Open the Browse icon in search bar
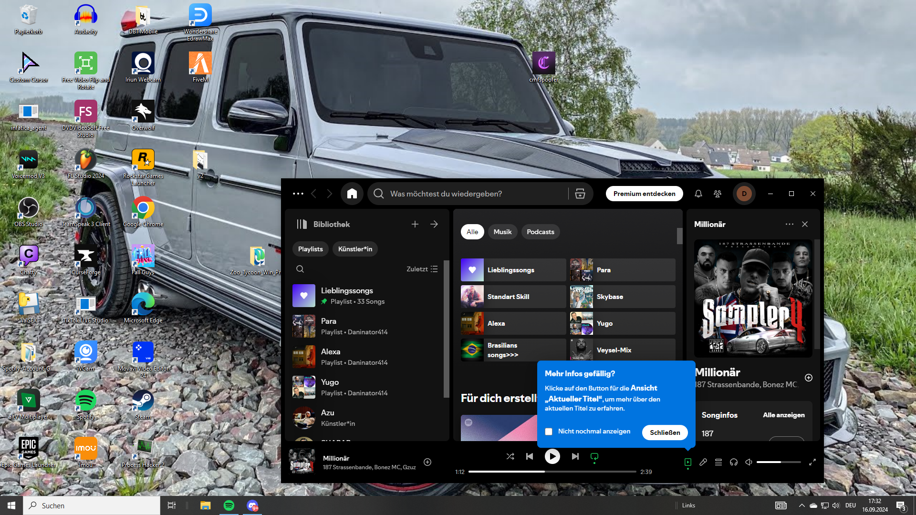 tap(580, 194)
